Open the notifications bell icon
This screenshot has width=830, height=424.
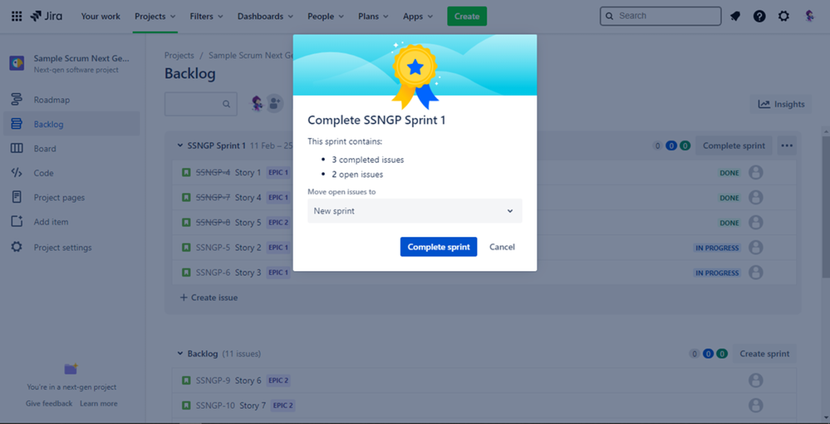click(734, 17)
